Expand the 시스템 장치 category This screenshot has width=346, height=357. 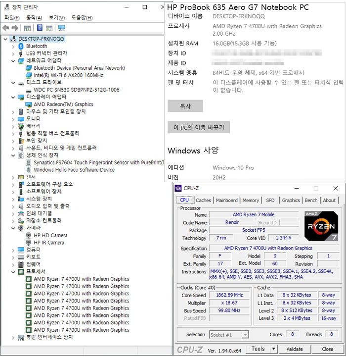point(13,200)
